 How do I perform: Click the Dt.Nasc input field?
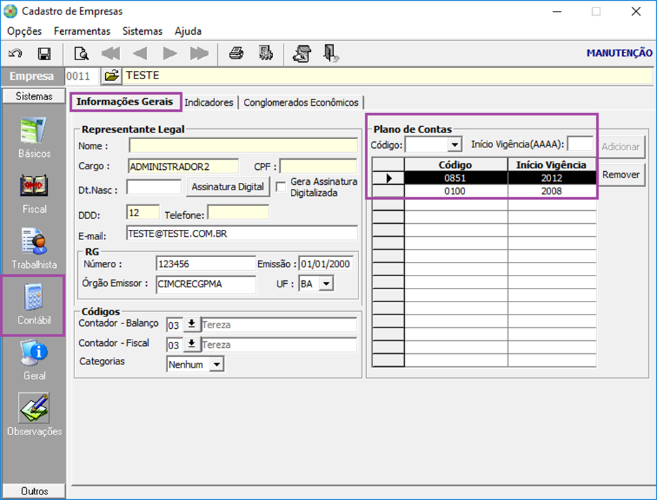154,187
